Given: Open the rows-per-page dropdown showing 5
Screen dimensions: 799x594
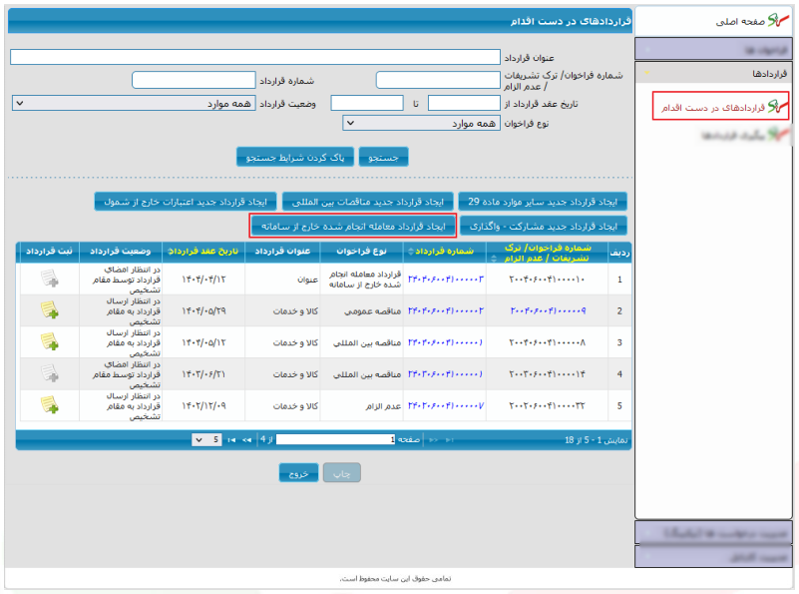Looking at the screenshot, I should [x=206, y=439].
